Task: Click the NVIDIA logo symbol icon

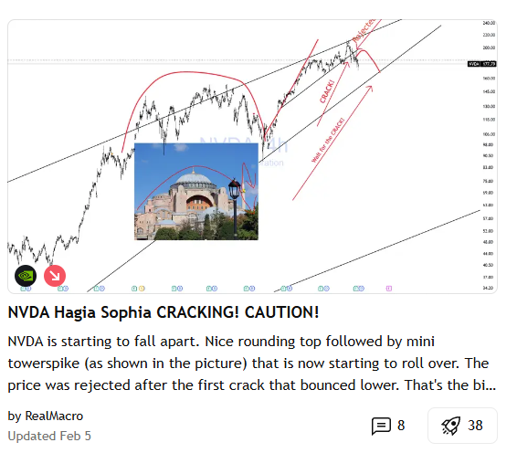Action: (x=26, y=276)
